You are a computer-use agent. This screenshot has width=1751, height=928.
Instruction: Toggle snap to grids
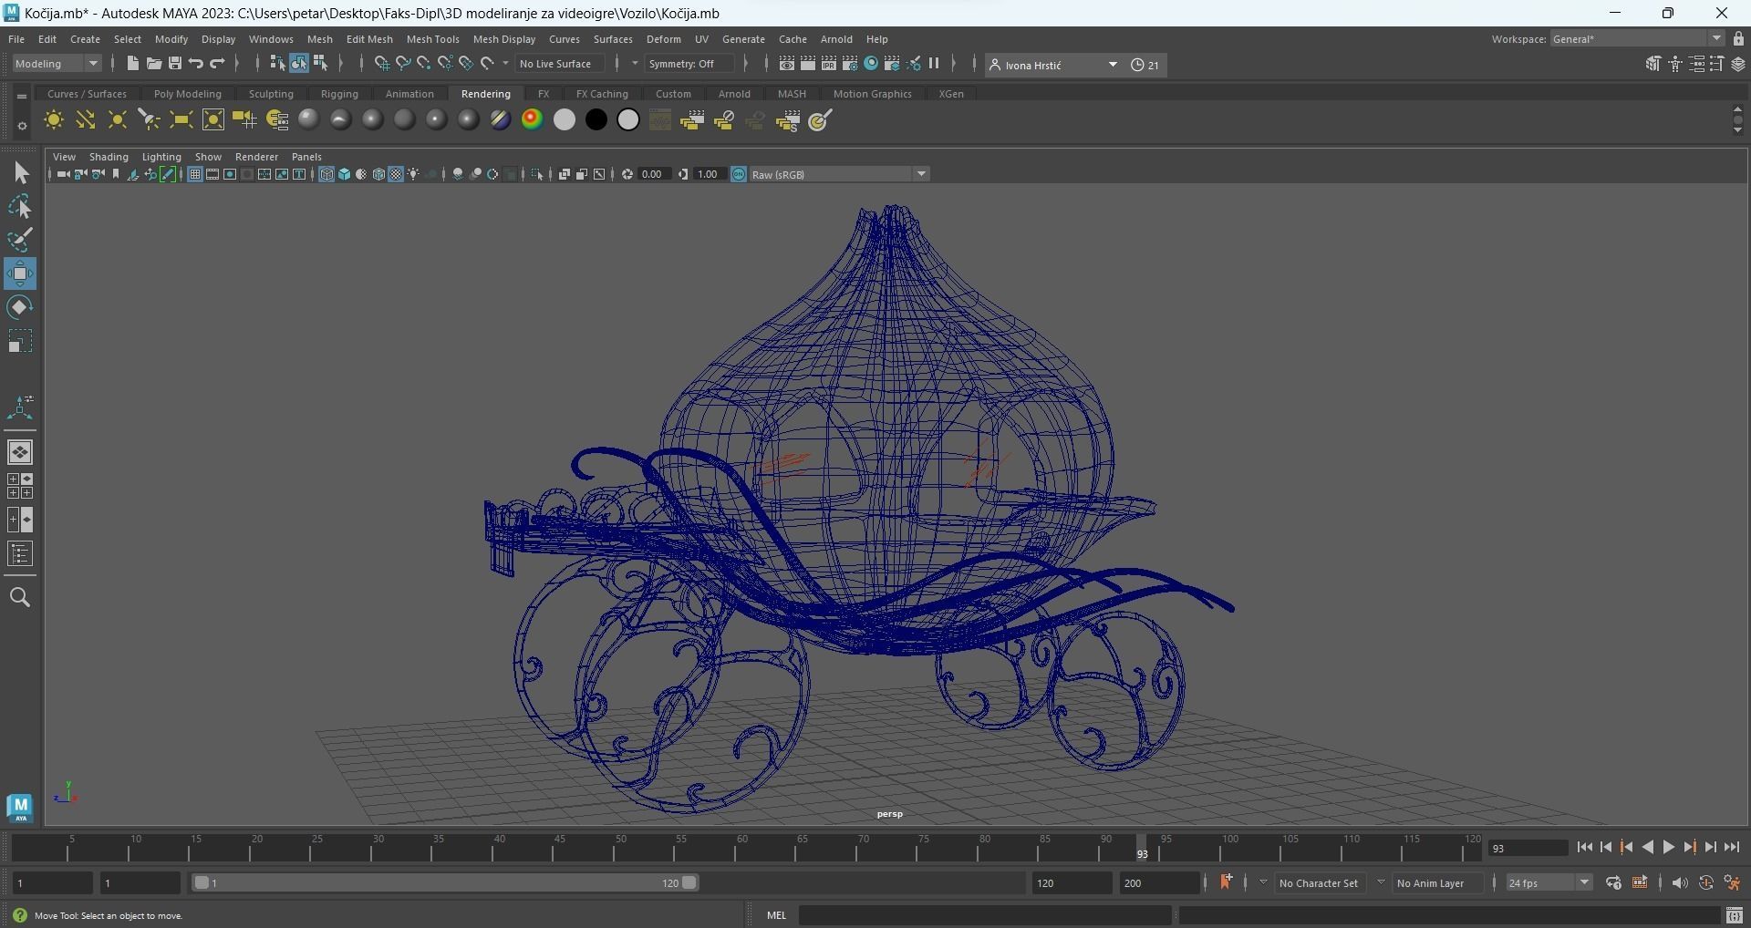coord(381,64)
